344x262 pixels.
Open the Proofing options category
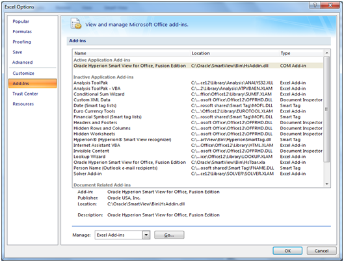21,42
